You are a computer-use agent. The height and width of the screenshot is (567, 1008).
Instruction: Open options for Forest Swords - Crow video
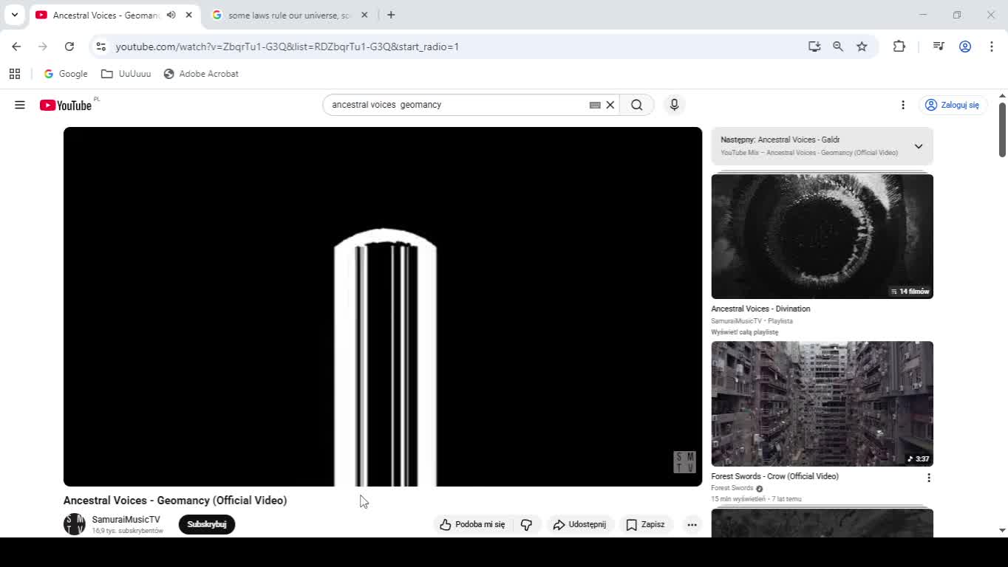click(x=929, y=478)
